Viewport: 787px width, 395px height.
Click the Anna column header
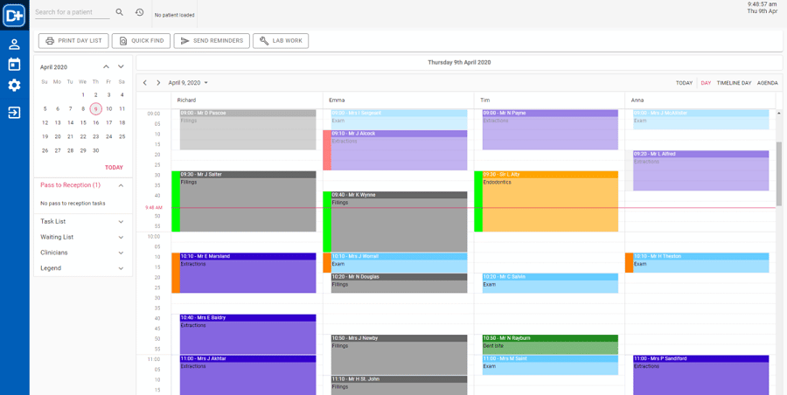click(x=700, y=100)
